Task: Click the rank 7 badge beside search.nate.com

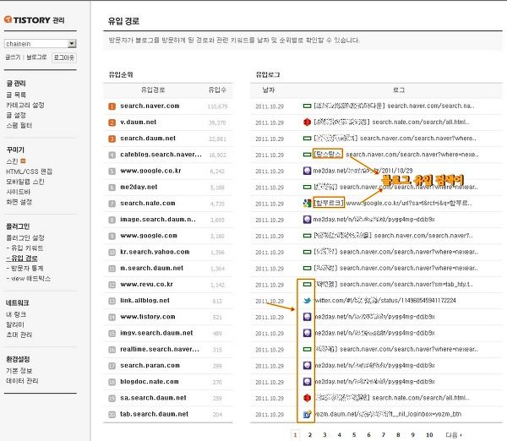Action: point(112,204)
